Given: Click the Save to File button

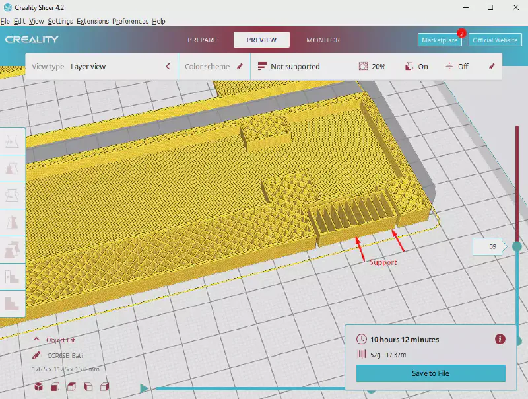Looking at the screenshot, I should [x=430, y=373].
